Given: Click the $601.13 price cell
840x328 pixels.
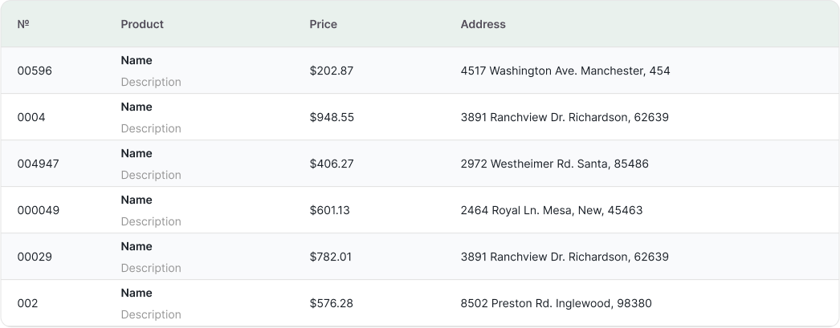Looking at the screenshot, I should [x=329, y=210].
